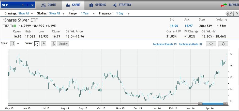Open the Technical Events link
The width and height of the screenshot is (239, 111).
point(165,44)
